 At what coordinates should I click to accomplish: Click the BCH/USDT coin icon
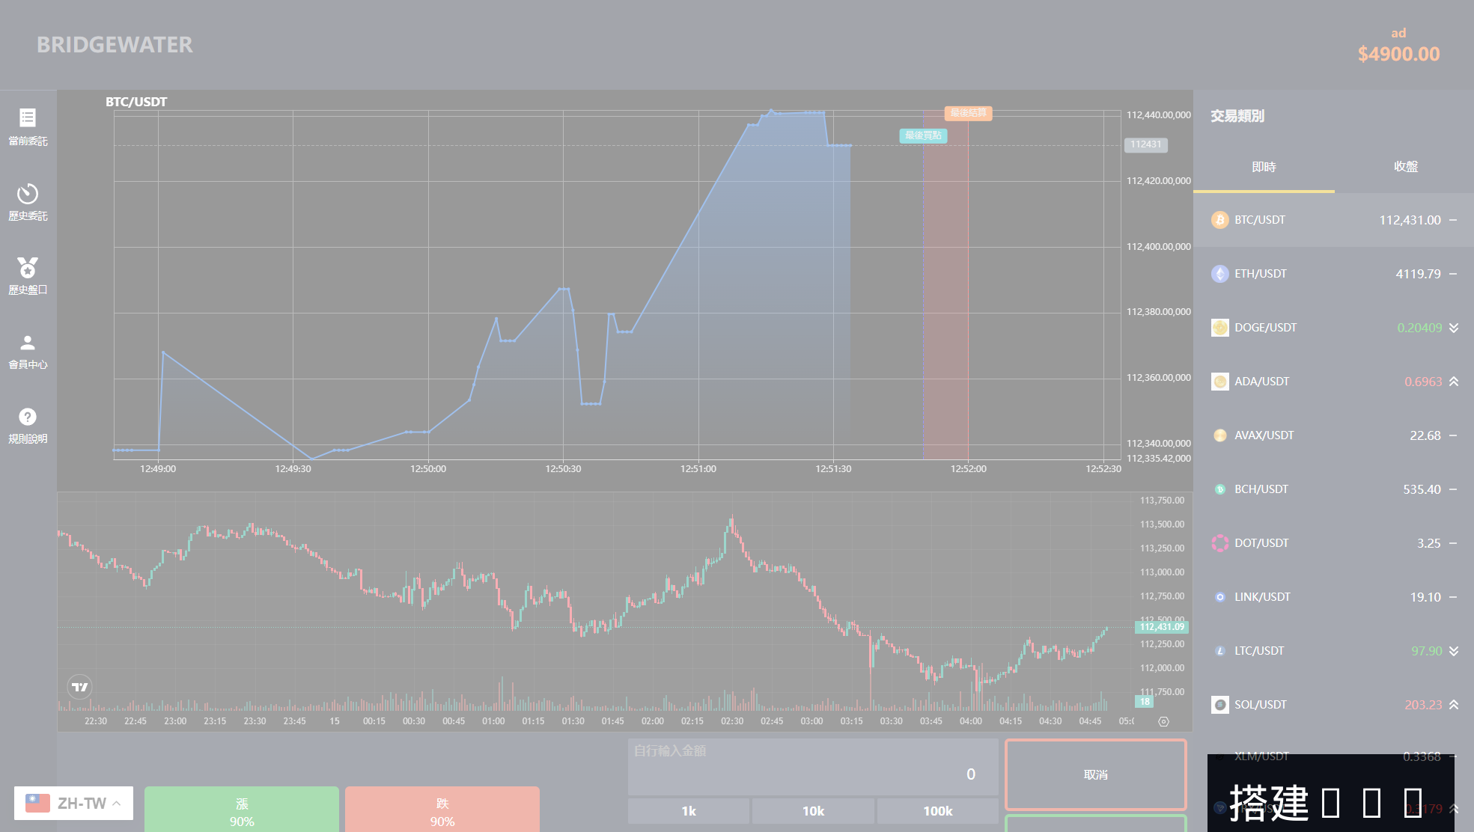(x=1220, y=489)
